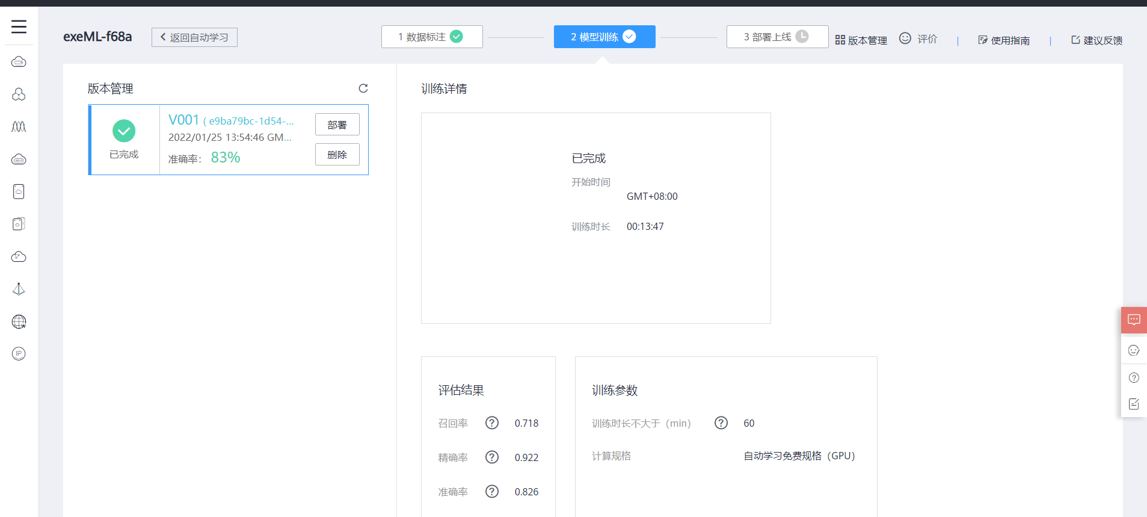Click the GMT+08:00 start time text
Viewport: 1147px width, 517px height.
652,196
